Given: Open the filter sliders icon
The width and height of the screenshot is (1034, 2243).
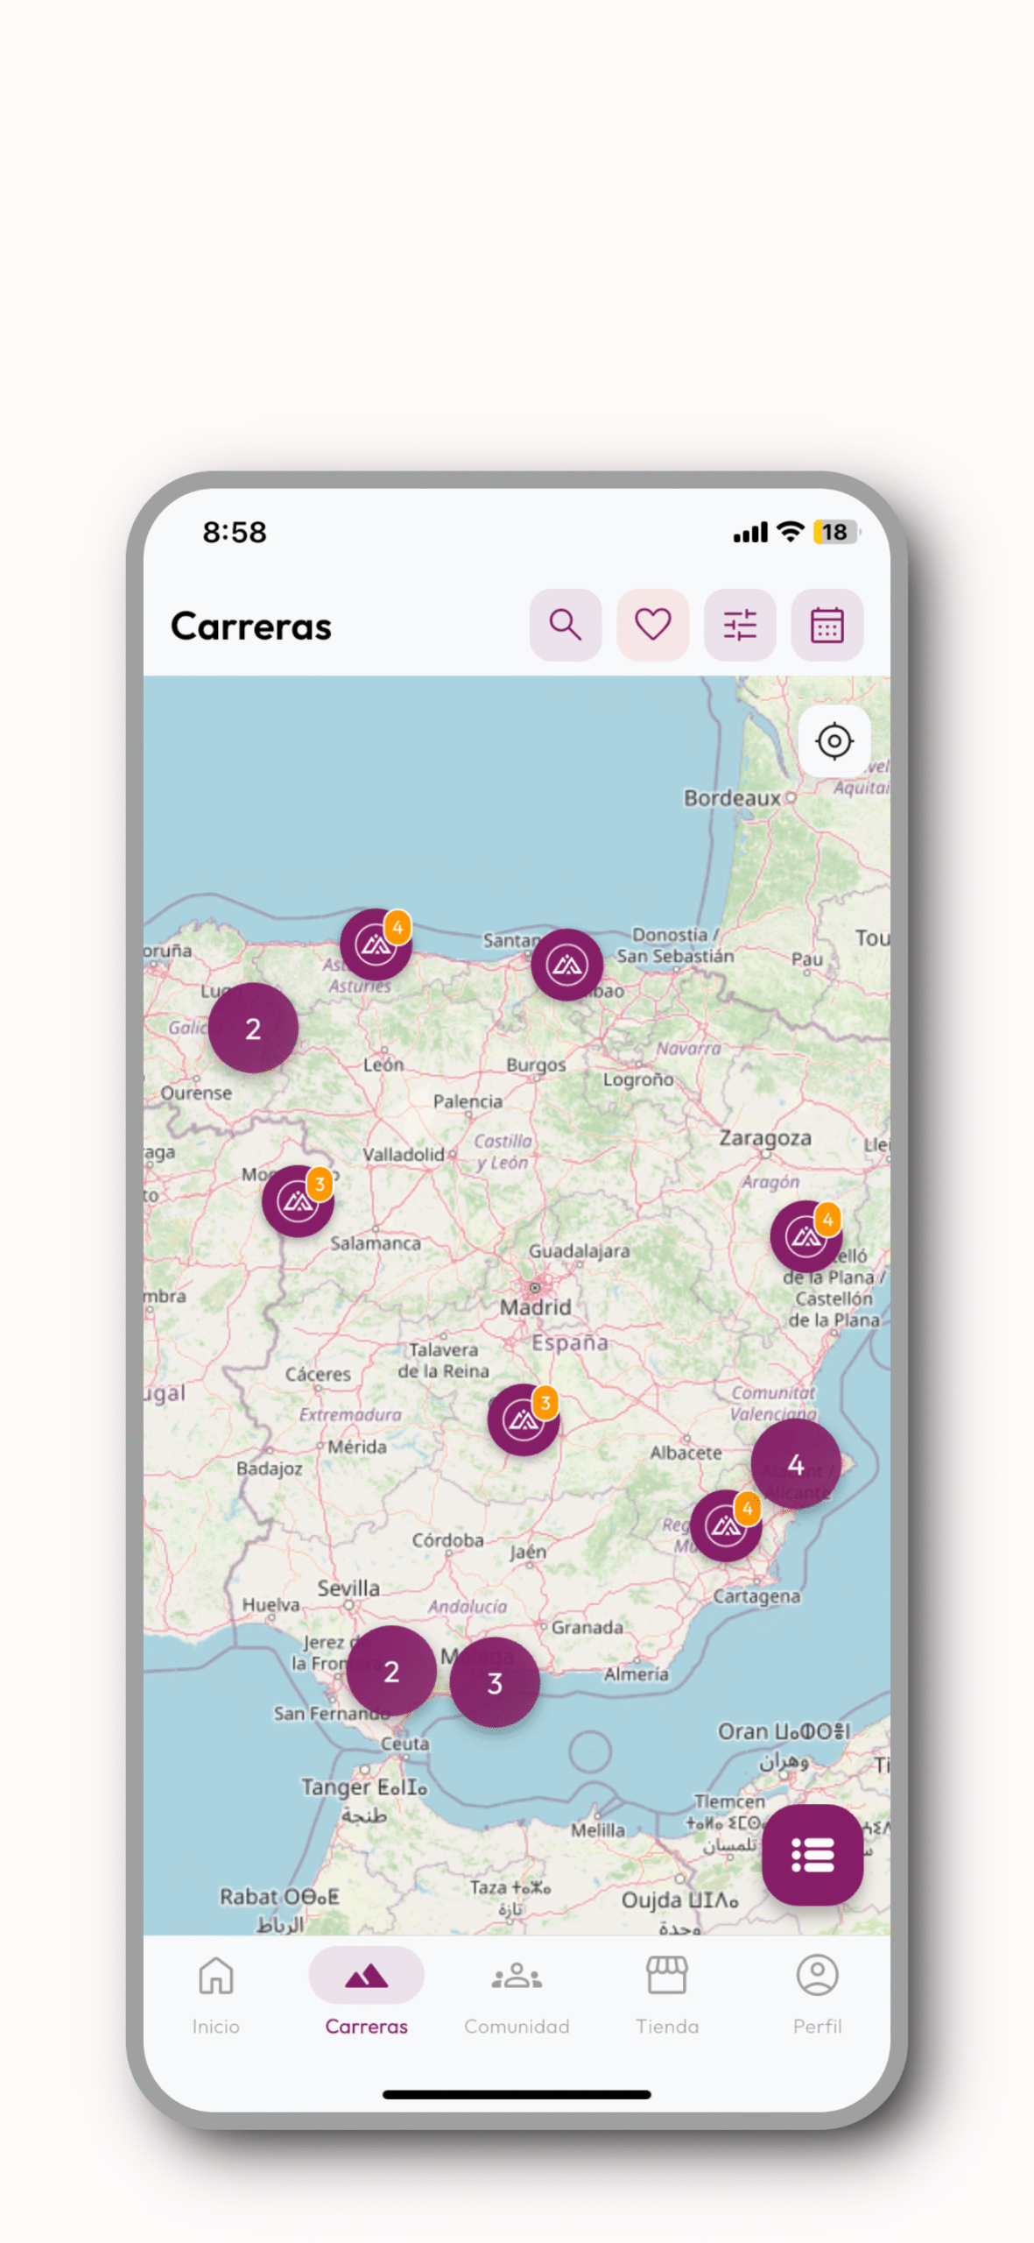Looking at the screenshot, I should (x=740, y=625).
